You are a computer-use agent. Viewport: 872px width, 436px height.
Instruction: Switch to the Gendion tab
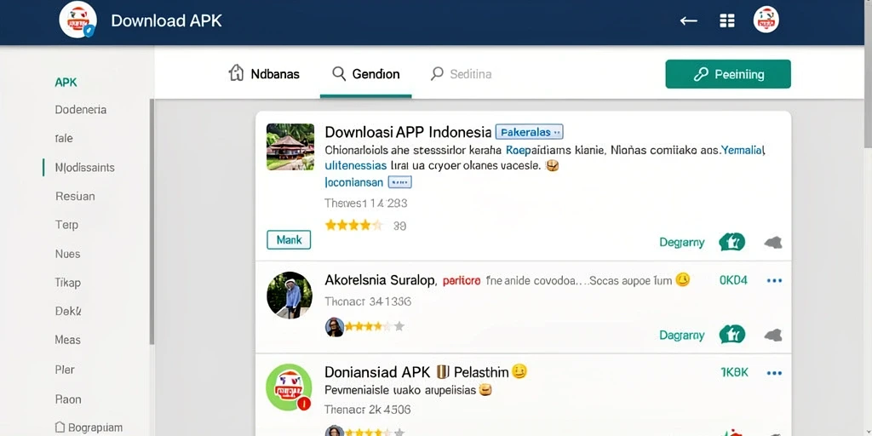tap(365, 73)
